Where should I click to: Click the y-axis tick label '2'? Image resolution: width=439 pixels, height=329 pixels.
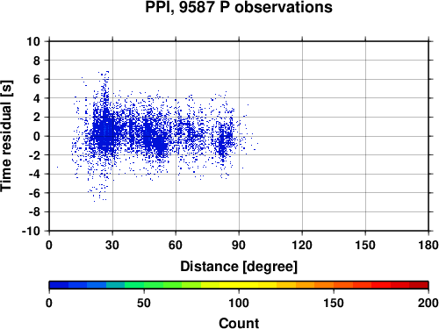coord(37,118)
